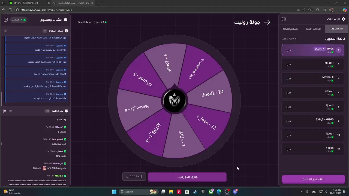Select the r_leen - 12 wheel segment

coord(207,122)
